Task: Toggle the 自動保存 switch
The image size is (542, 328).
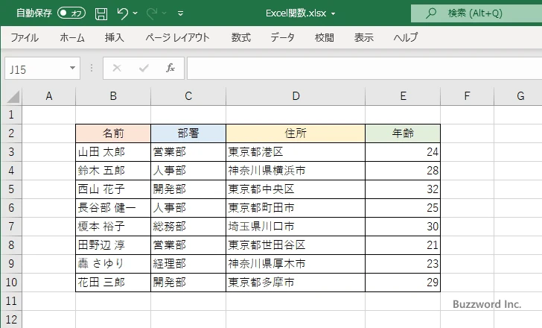Action: pyautogui.click(x=71, y=13)
